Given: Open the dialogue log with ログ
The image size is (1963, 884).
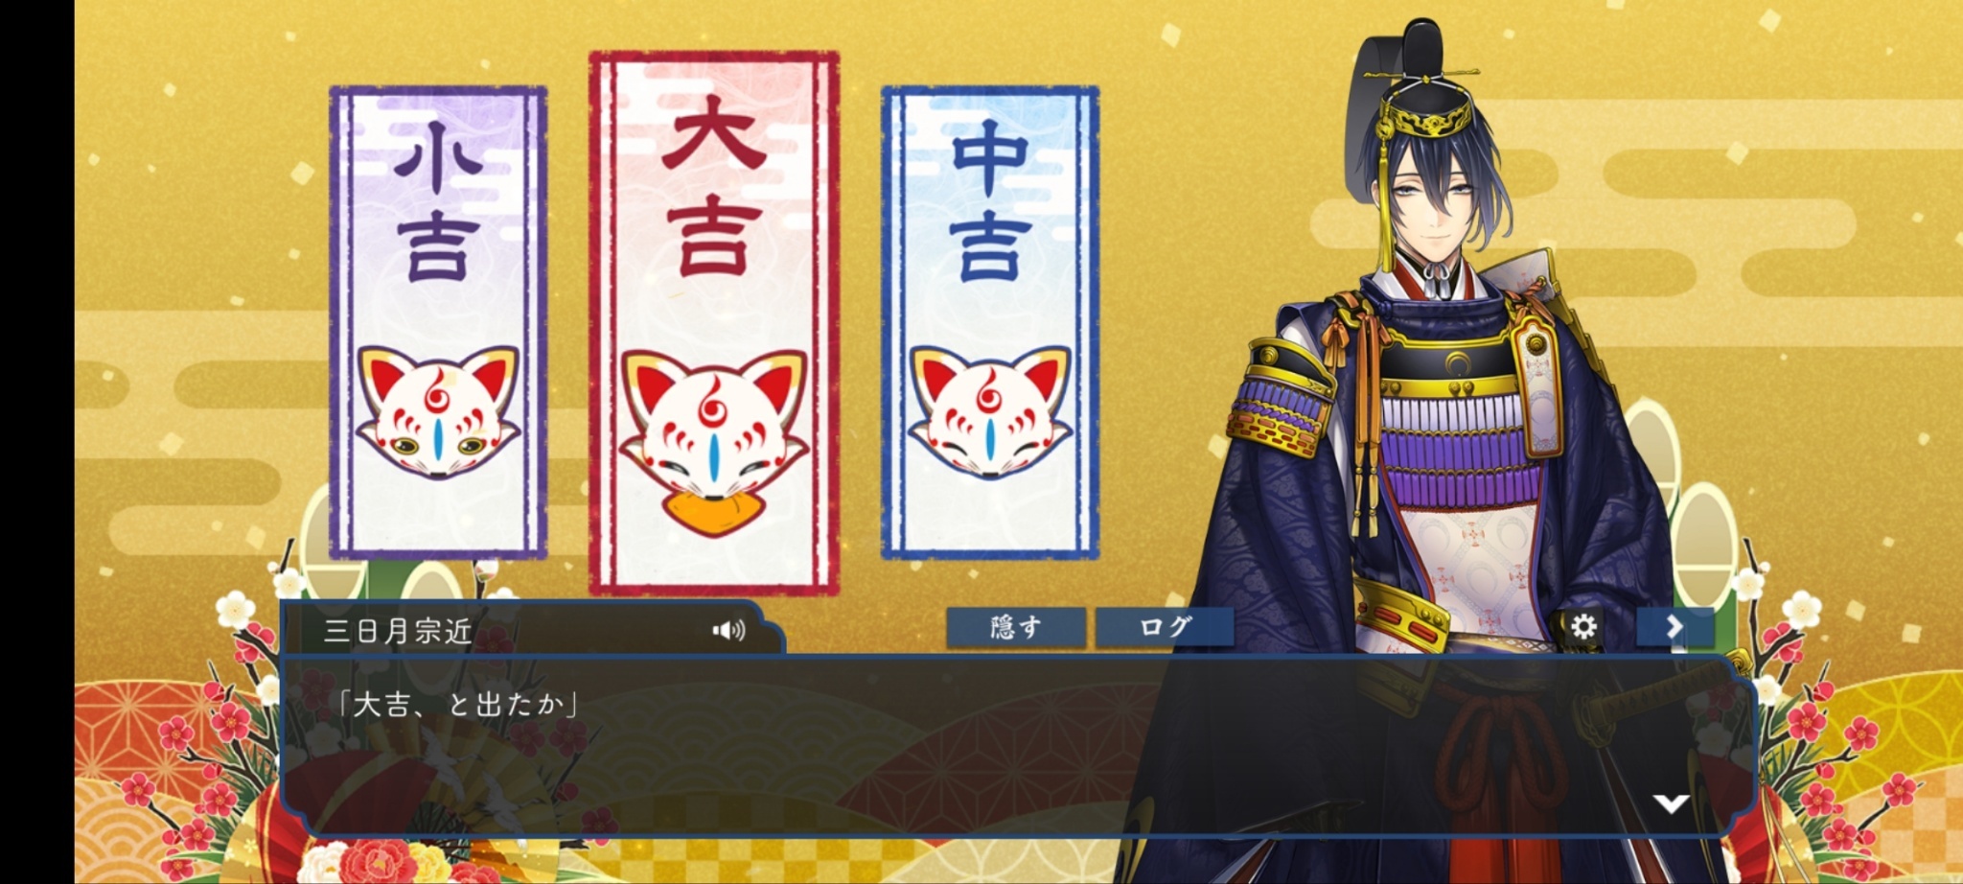Looking at the screenshot, I should [x=1165, y=627].
